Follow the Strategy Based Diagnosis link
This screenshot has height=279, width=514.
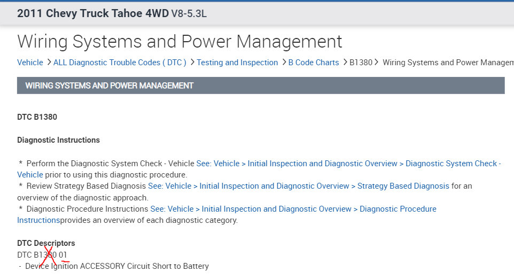(298, 186)
